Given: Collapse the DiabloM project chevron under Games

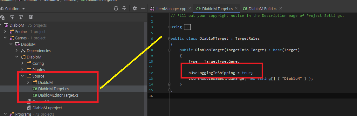Looking at the screenshot, I should 11,44.
